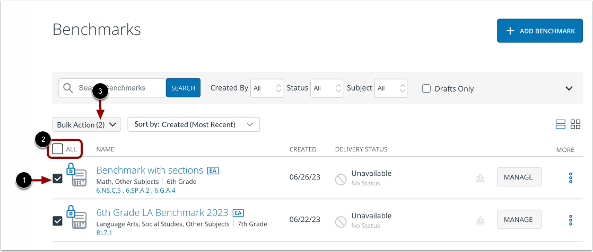Click the Add Benchmark button

click(x=539, y=31)
